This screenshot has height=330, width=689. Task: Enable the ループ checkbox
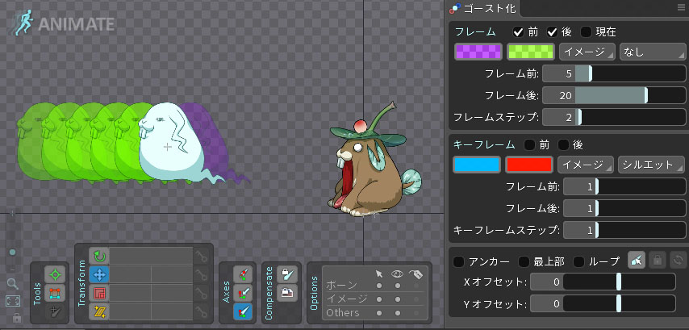[579, 262]
